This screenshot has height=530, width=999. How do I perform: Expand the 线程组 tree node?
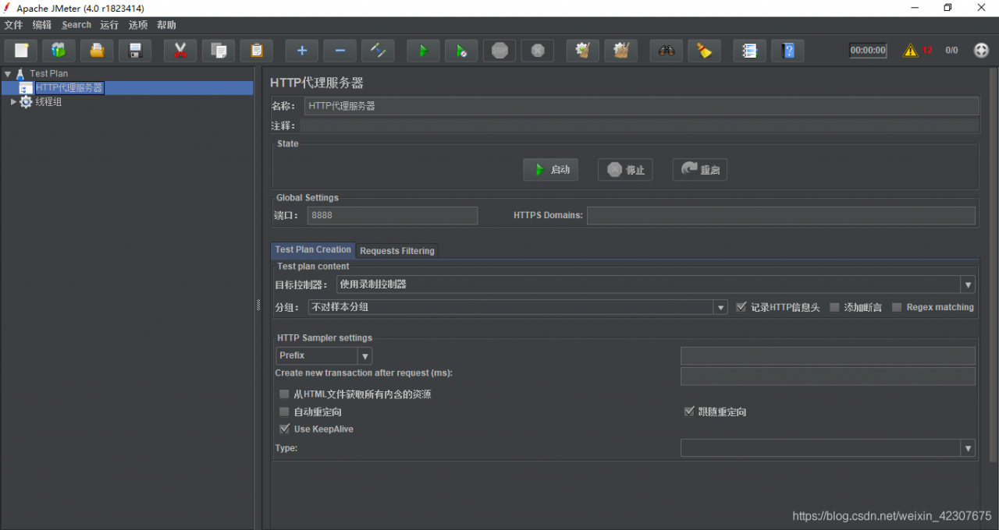click(x=13, y=101)
